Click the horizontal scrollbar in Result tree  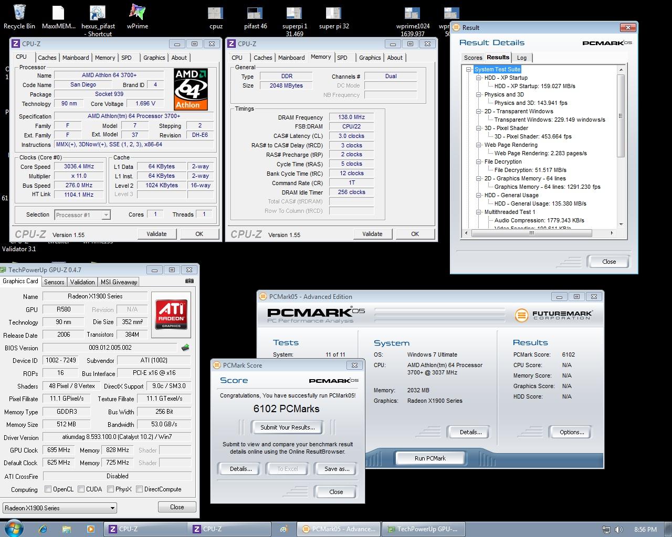coord(531,233)
